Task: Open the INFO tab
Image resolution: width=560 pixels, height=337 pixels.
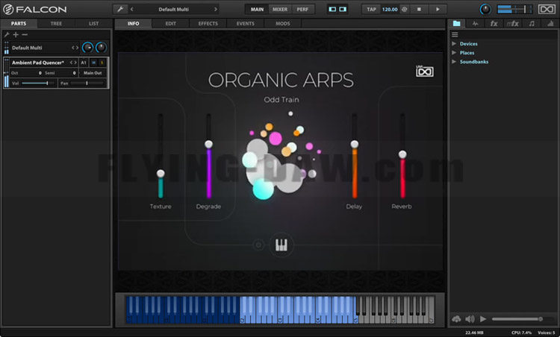Action: (x=133, y=24)
